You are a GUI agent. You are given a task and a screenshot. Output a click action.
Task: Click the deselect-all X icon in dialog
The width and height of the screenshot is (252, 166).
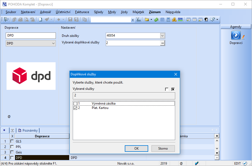point(173,89)
